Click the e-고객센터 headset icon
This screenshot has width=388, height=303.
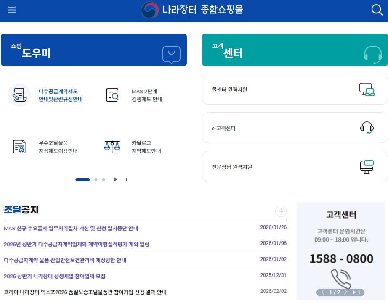pos(366,127)
